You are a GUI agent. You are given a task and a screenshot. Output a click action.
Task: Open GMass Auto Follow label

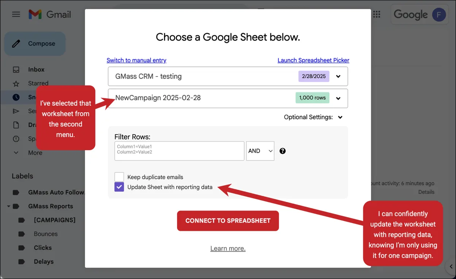pyautogui.click(x=56, y=192)
